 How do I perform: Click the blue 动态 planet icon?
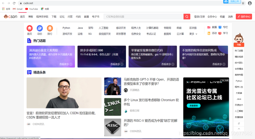pyautogui.click(x=40, y=28)
